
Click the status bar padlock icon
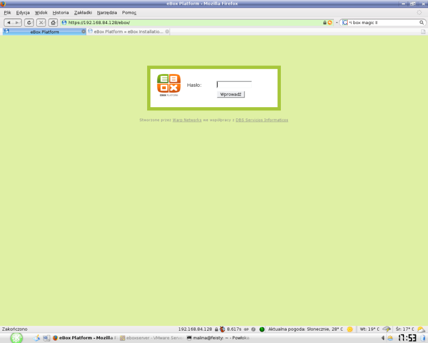click(x=216, y=329)
